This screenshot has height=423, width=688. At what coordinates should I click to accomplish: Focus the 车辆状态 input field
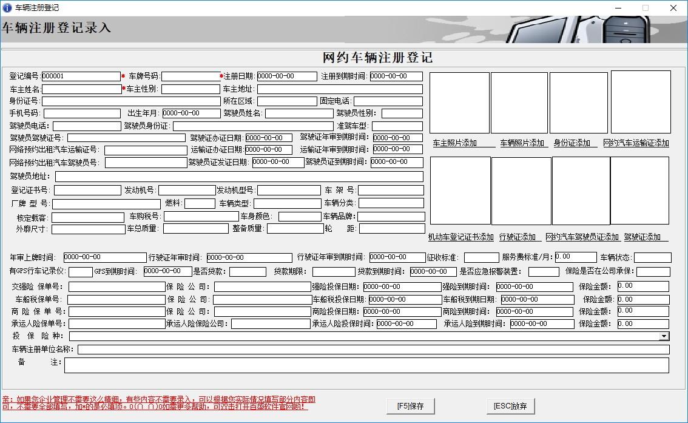tap(652, 257)
